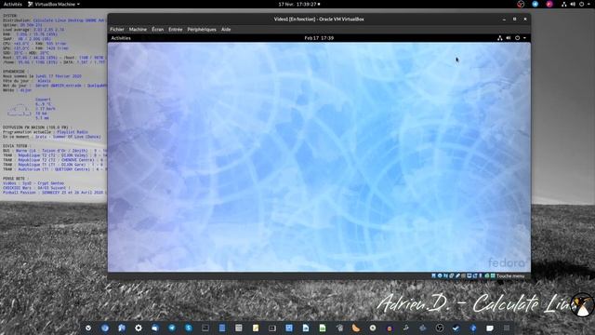
Task: Click the hard disk activity icon in VirtualBox status bar
Action: (433, 275)
